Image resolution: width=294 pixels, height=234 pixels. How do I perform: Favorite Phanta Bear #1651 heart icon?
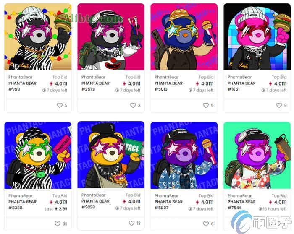tap(279, 105)
